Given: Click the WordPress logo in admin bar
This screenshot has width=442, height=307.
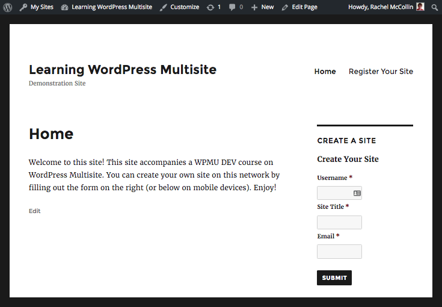Looking at the screenshot, I should point(8,7).
